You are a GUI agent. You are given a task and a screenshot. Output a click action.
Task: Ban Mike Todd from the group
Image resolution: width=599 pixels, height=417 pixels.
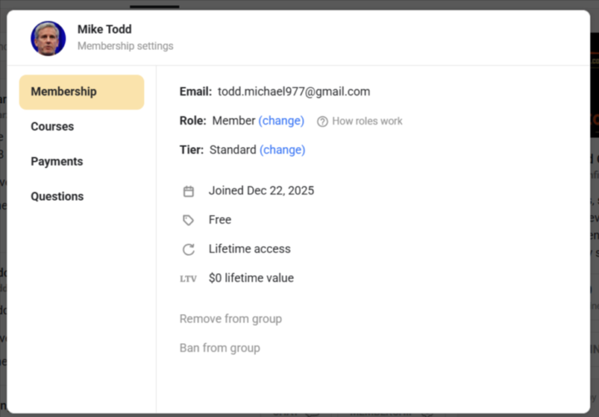220,348
